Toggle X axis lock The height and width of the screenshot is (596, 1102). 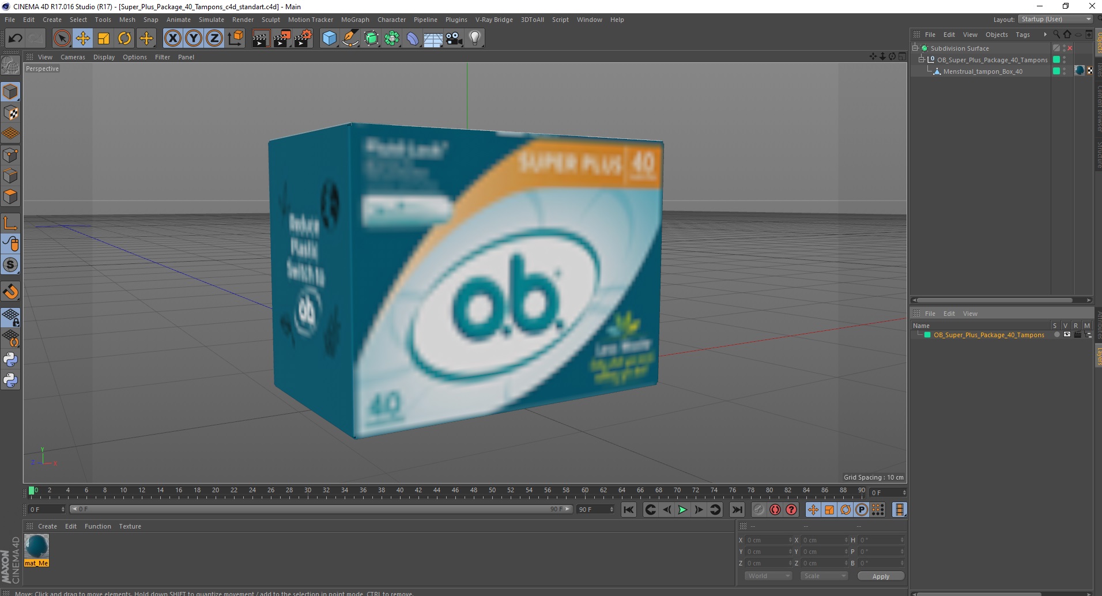172,39
